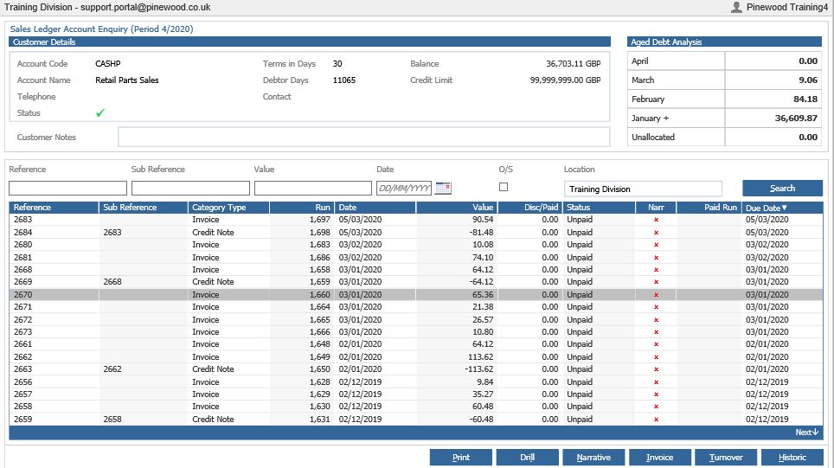Select the row with reference 2671

pos(416,307)
